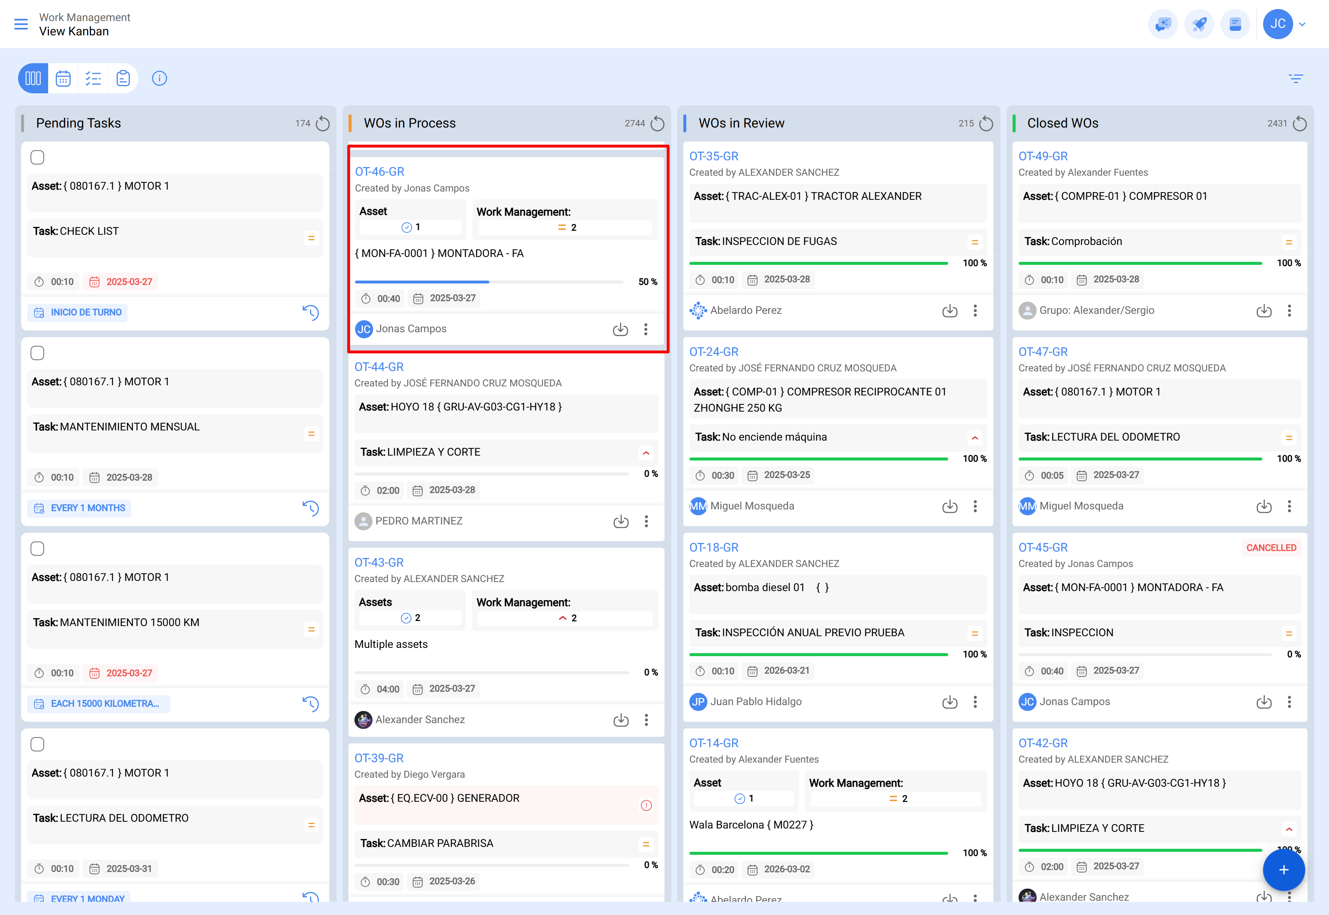The image size is (1329, 915).
Task: Click the Abelardo Perez assignee on OT-35-GR
Action: click(x=736, y=311)
